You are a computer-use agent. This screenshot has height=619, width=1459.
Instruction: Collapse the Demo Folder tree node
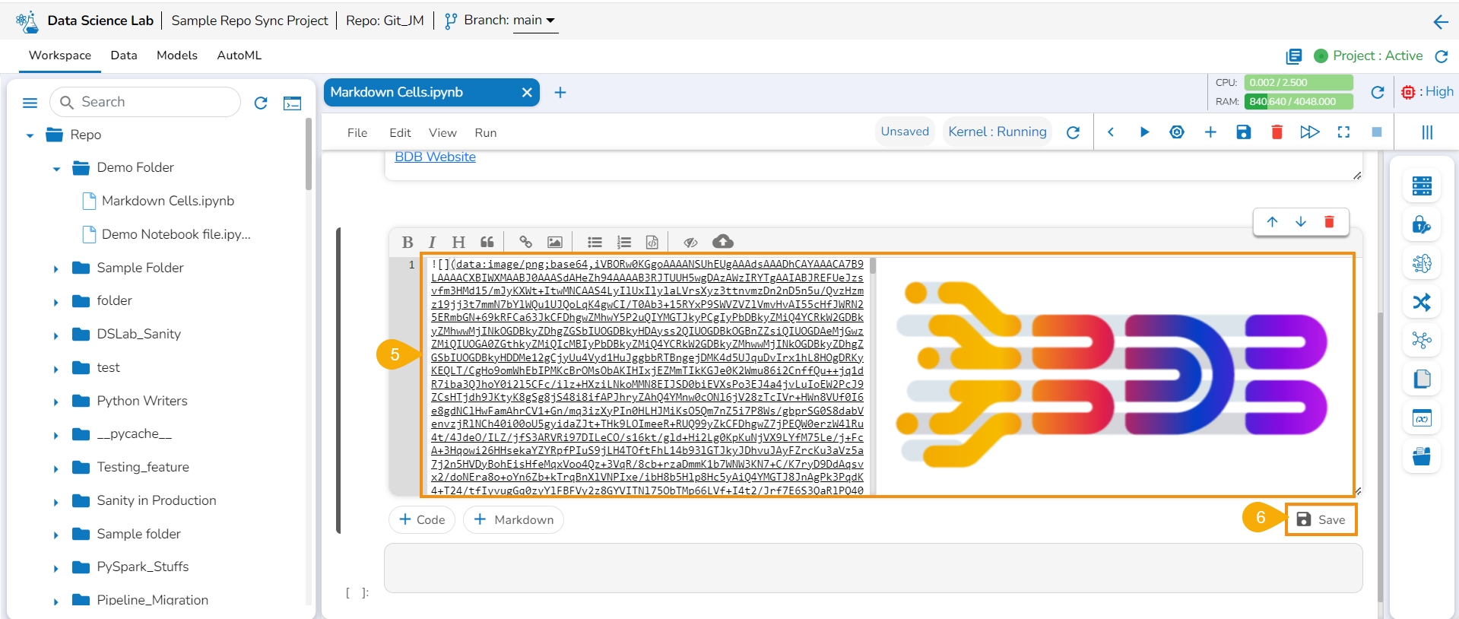56,168
